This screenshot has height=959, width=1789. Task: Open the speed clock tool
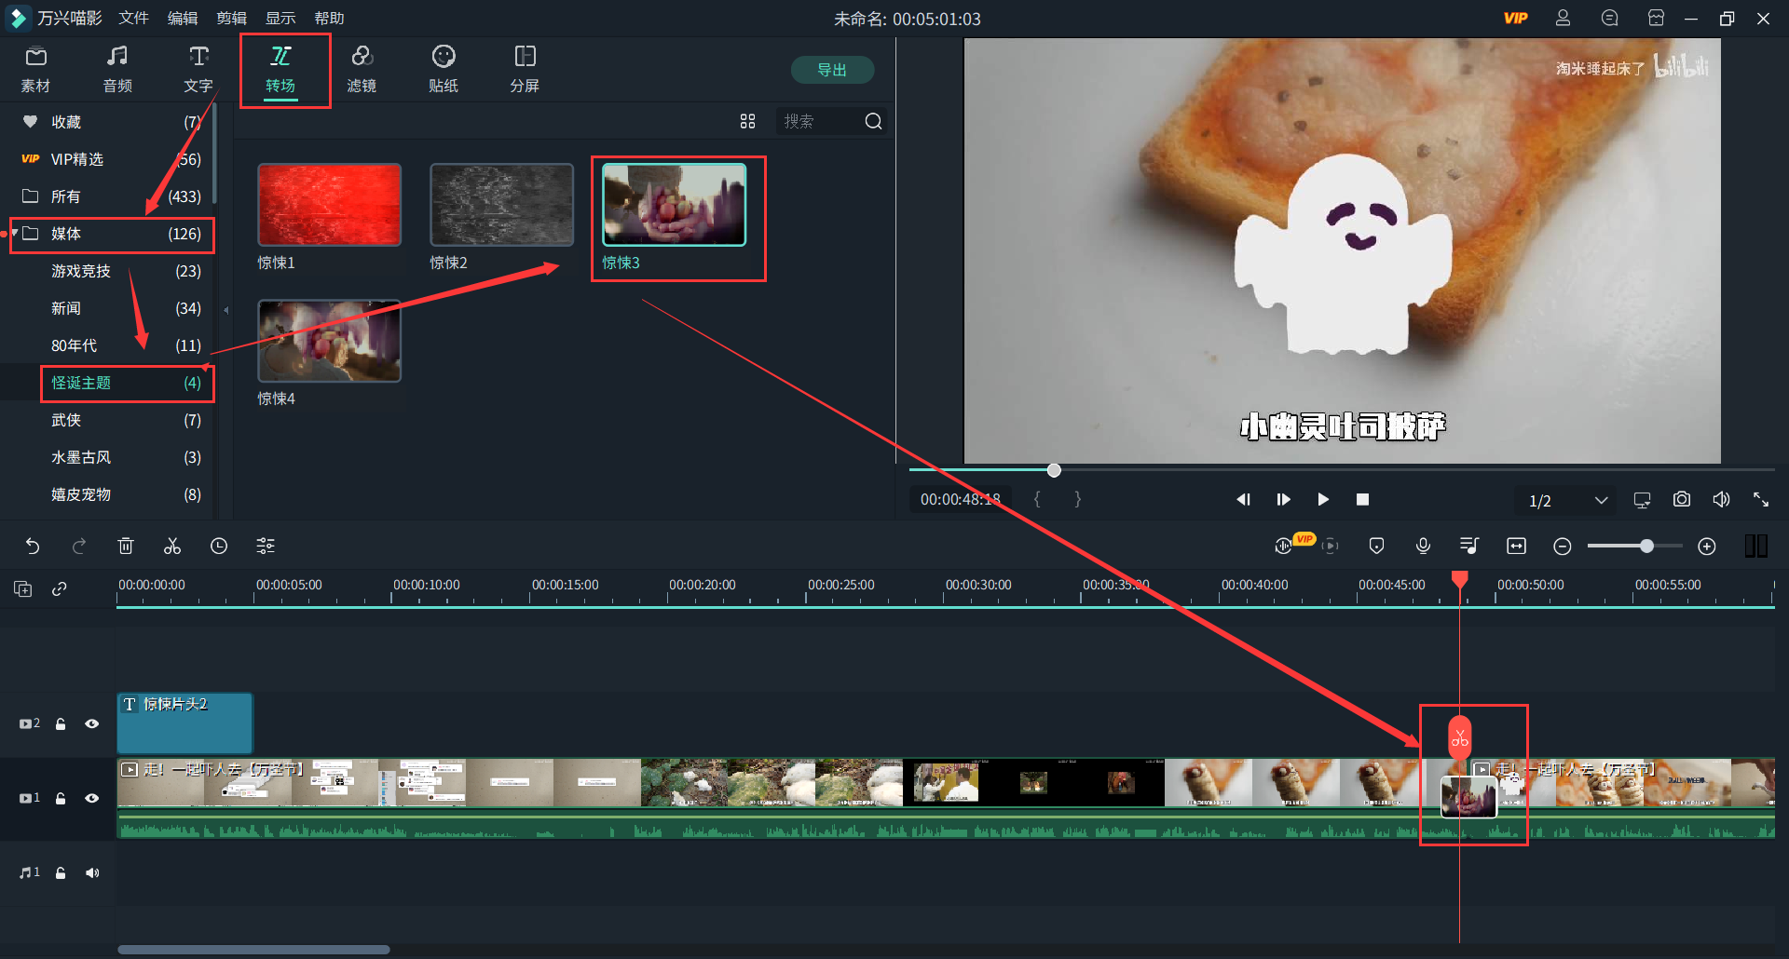219,547
